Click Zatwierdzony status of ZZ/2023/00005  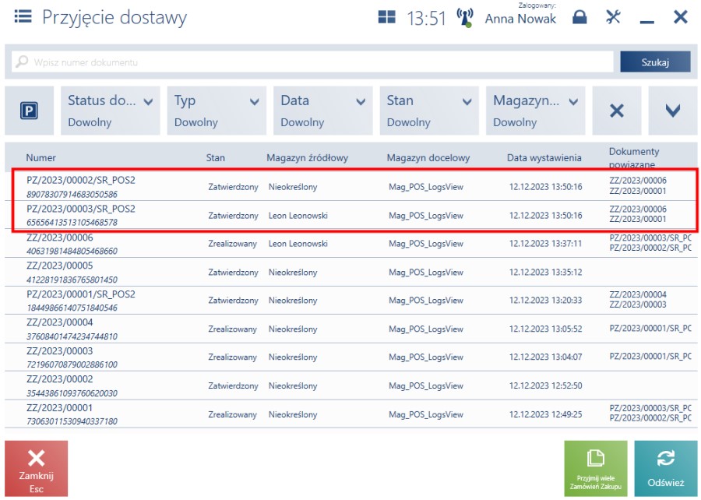pyautogui.click(x=233, y=272)
